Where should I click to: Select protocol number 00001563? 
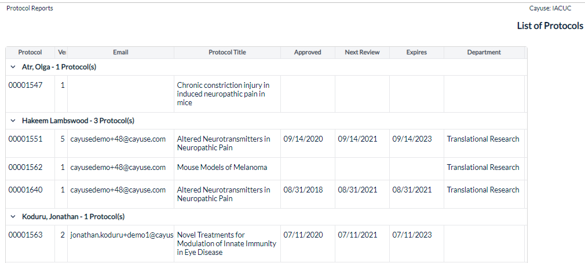[x=25, y=235]
